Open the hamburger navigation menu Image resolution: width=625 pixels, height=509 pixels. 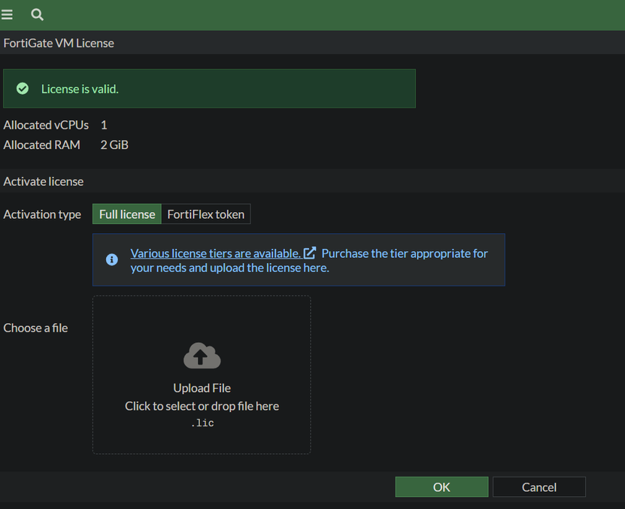coord(8,14)
